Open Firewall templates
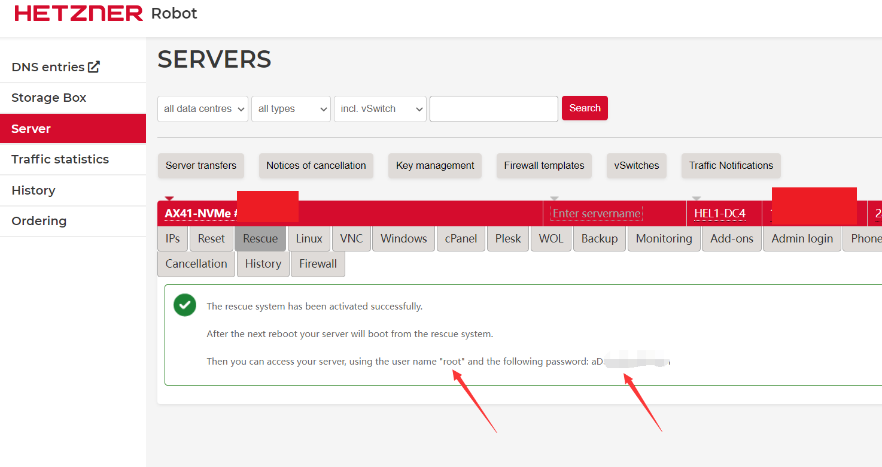 [544, 166]
